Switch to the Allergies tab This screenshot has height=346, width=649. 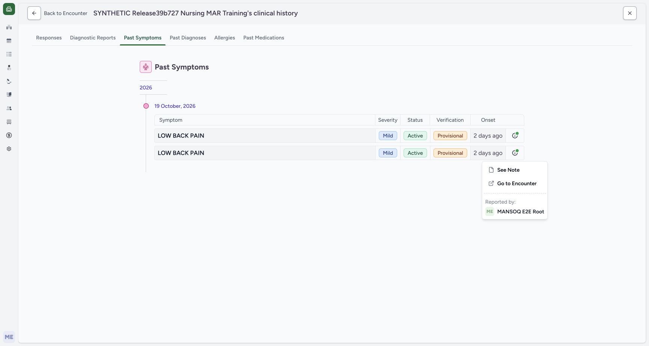(225, 38)
